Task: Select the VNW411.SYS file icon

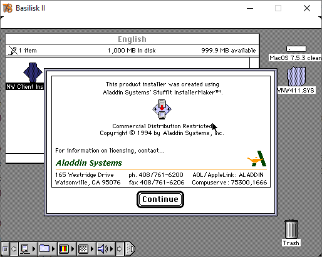Action: (x=296, y=76)
